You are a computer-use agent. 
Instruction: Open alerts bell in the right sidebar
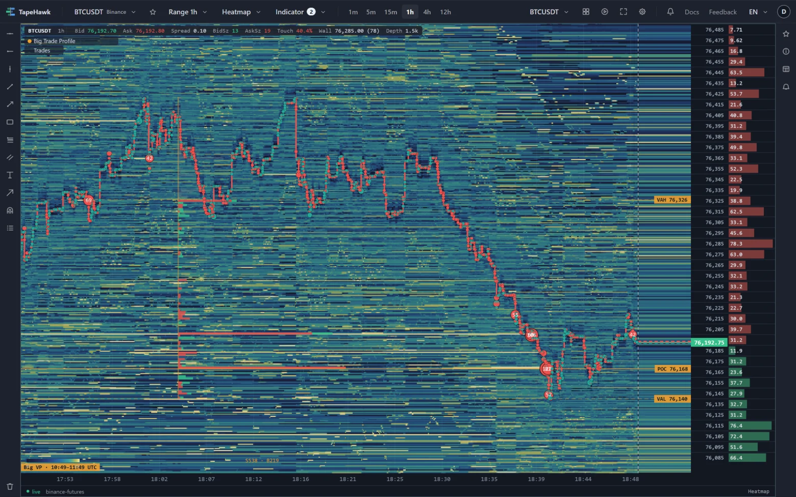tap(786, 87)
